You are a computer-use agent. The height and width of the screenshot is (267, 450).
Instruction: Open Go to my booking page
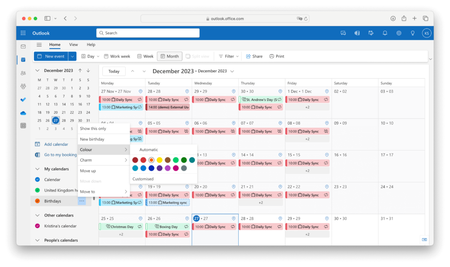tap(60, 155)
